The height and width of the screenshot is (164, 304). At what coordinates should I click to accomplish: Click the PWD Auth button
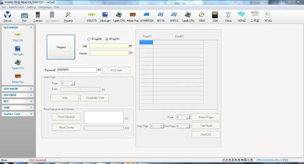coord(116,70)
